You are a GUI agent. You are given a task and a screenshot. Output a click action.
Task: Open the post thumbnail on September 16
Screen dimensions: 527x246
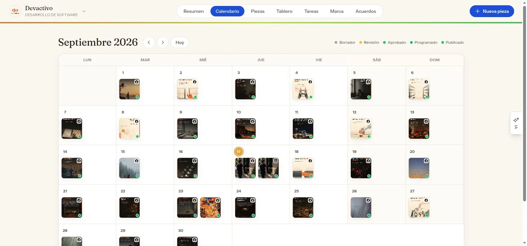187,168
